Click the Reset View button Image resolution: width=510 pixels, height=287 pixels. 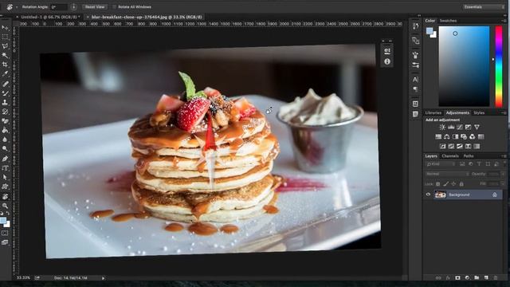click(95, 7)
